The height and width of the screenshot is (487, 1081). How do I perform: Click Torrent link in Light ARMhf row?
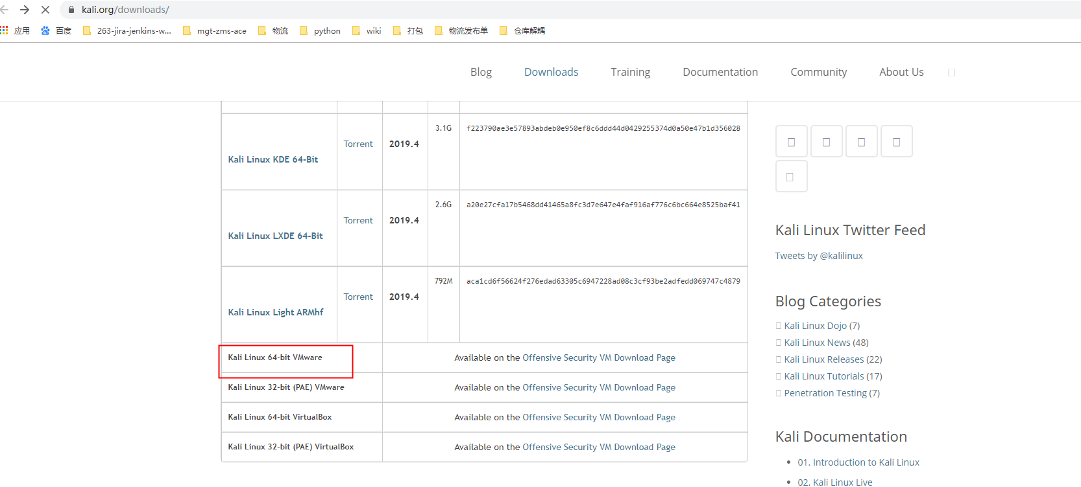coord(358,297)
